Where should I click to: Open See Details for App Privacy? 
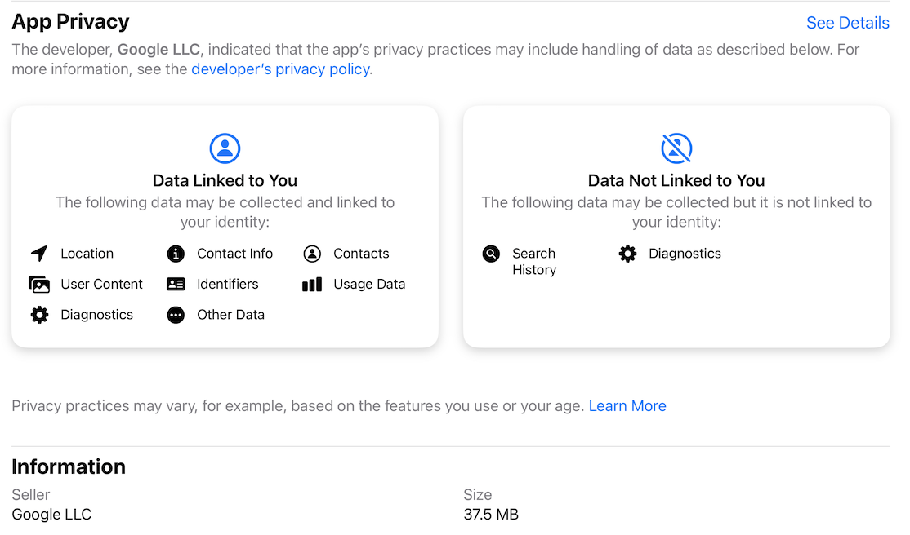(848, 23)
